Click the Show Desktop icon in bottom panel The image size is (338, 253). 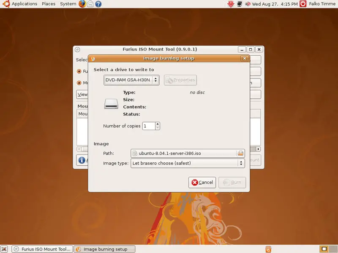click(x=4, y=249)
